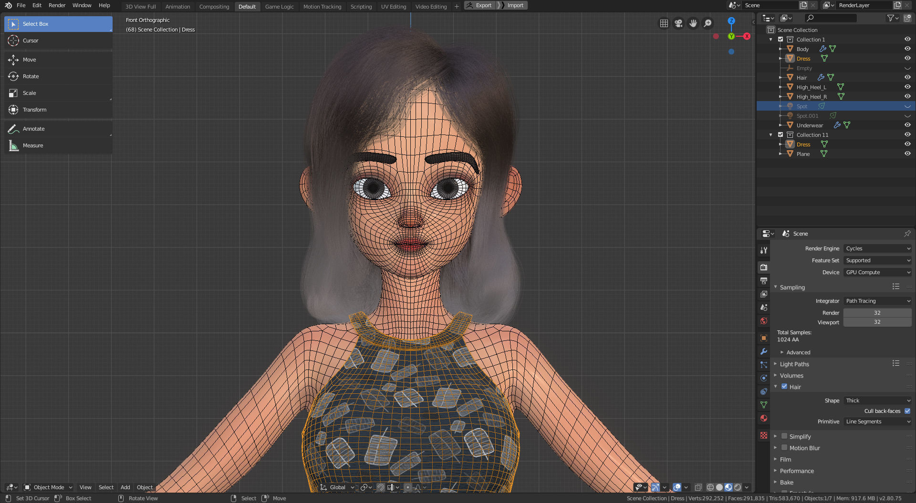
Task: Open the Tool properties tab
Action: [764, 250]
